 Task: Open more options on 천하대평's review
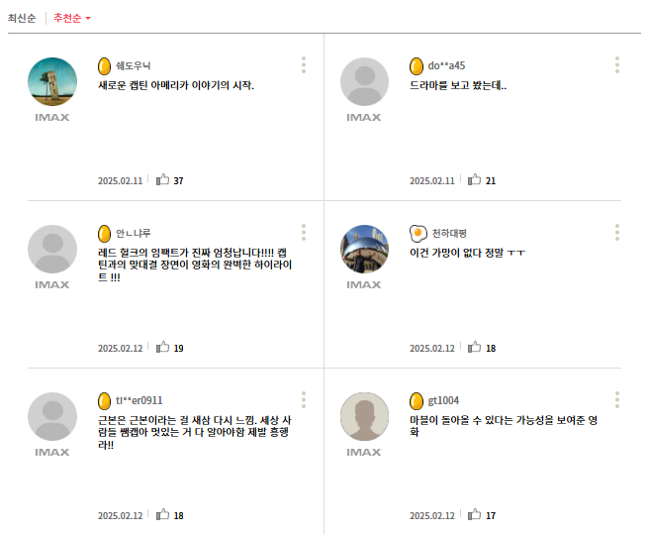point(616,233)
